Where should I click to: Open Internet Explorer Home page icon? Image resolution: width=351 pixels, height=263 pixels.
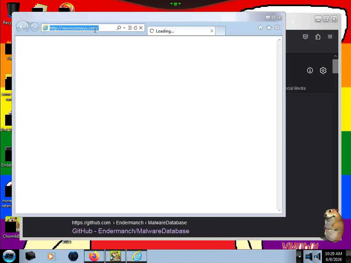[x=261, y=27]
